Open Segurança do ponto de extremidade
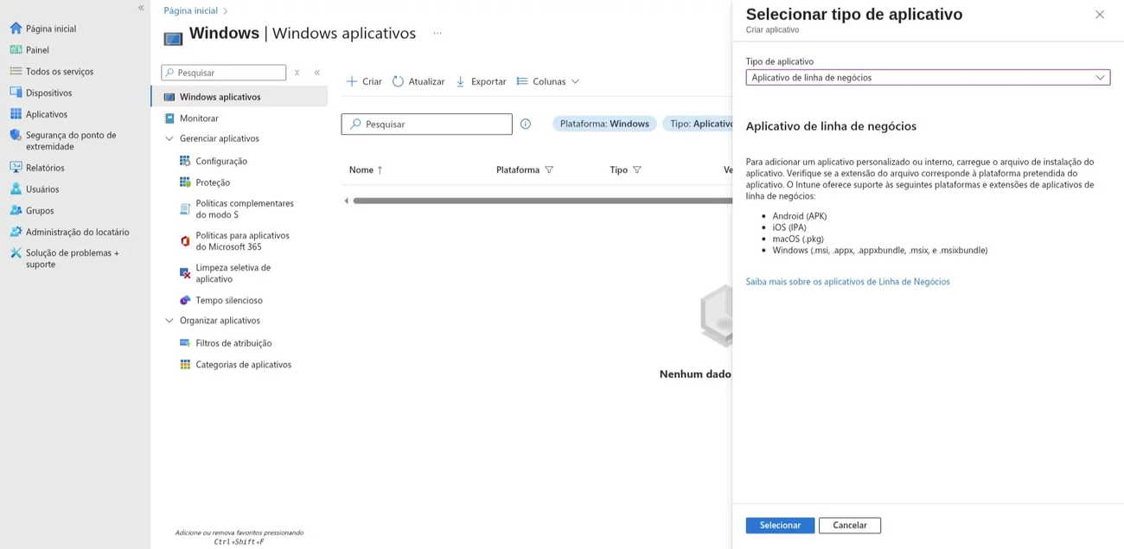 click(x=63, y=141)
